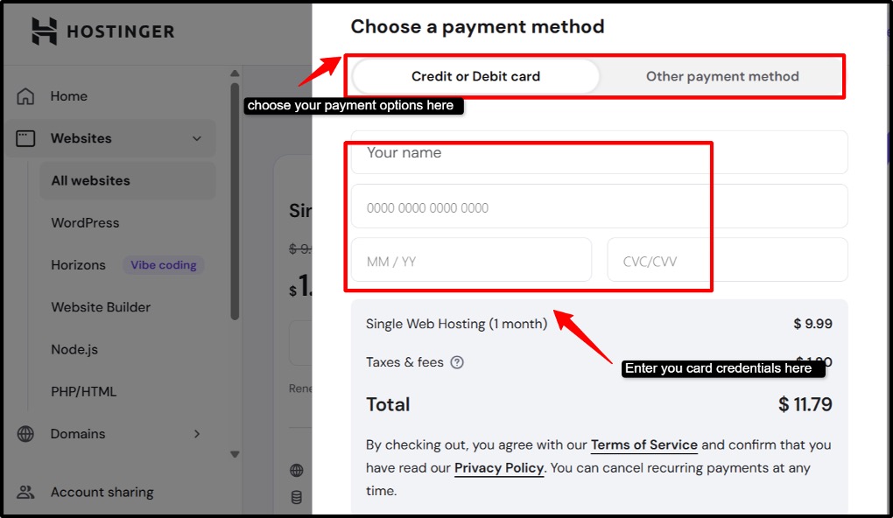
Task: Select the Vibe coding badge next to Horizons
Action: pyautogui.click(x=164, y=265)
